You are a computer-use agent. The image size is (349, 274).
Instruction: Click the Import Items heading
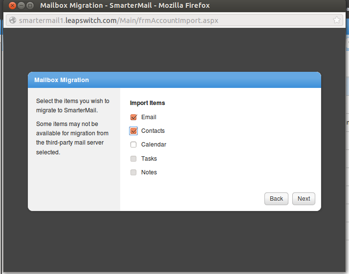tap(147, 103)
